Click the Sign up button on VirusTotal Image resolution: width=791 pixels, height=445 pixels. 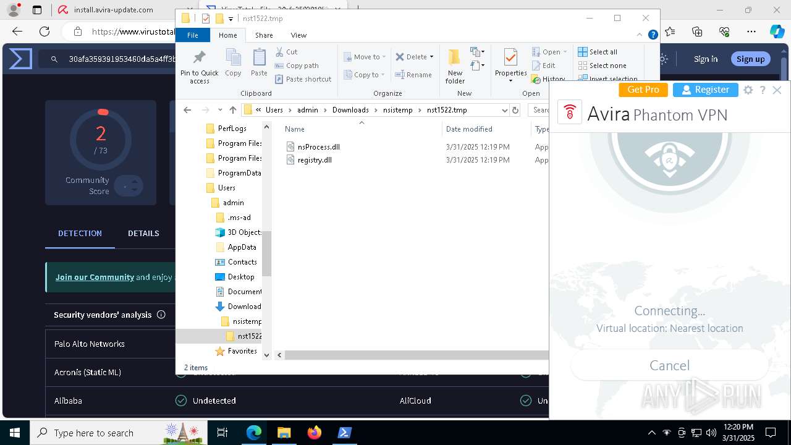pos(750,59)
